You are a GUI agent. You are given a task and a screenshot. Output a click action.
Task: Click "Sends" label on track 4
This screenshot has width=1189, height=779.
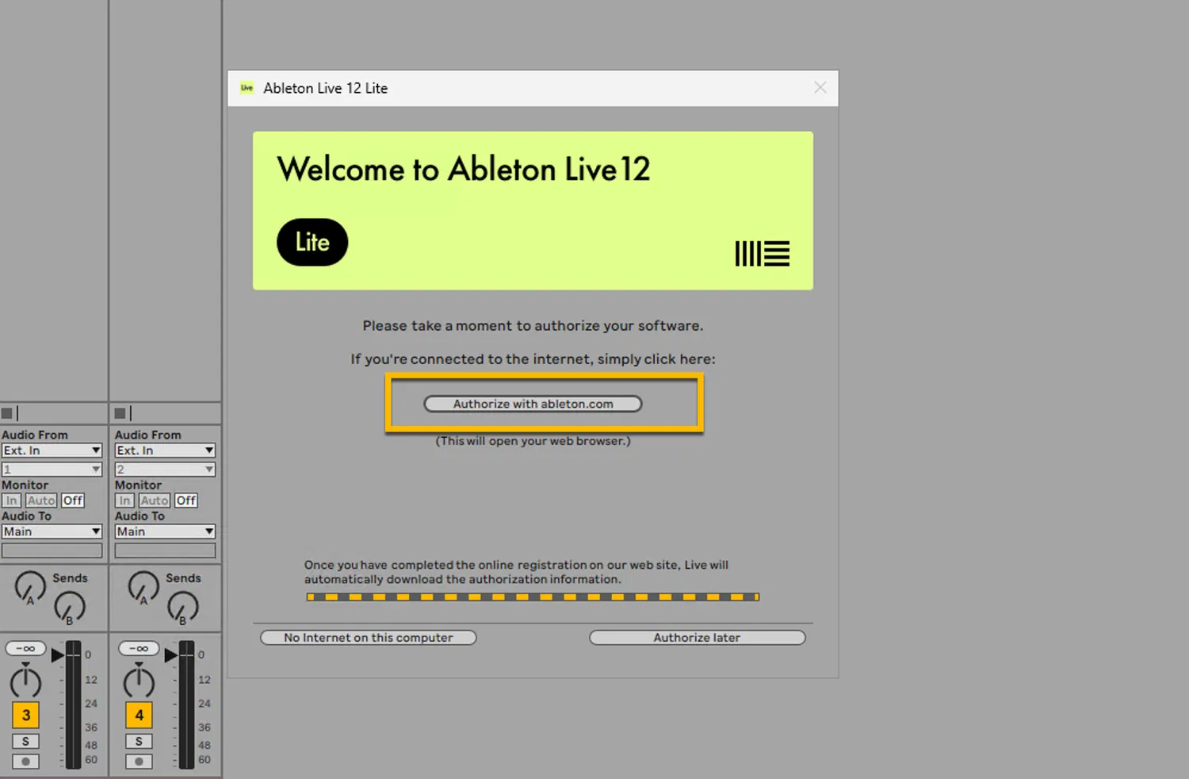tap(183, 578)
